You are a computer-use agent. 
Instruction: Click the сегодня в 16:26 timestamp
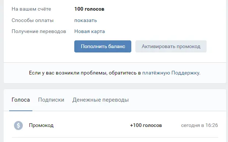point(199,125)
